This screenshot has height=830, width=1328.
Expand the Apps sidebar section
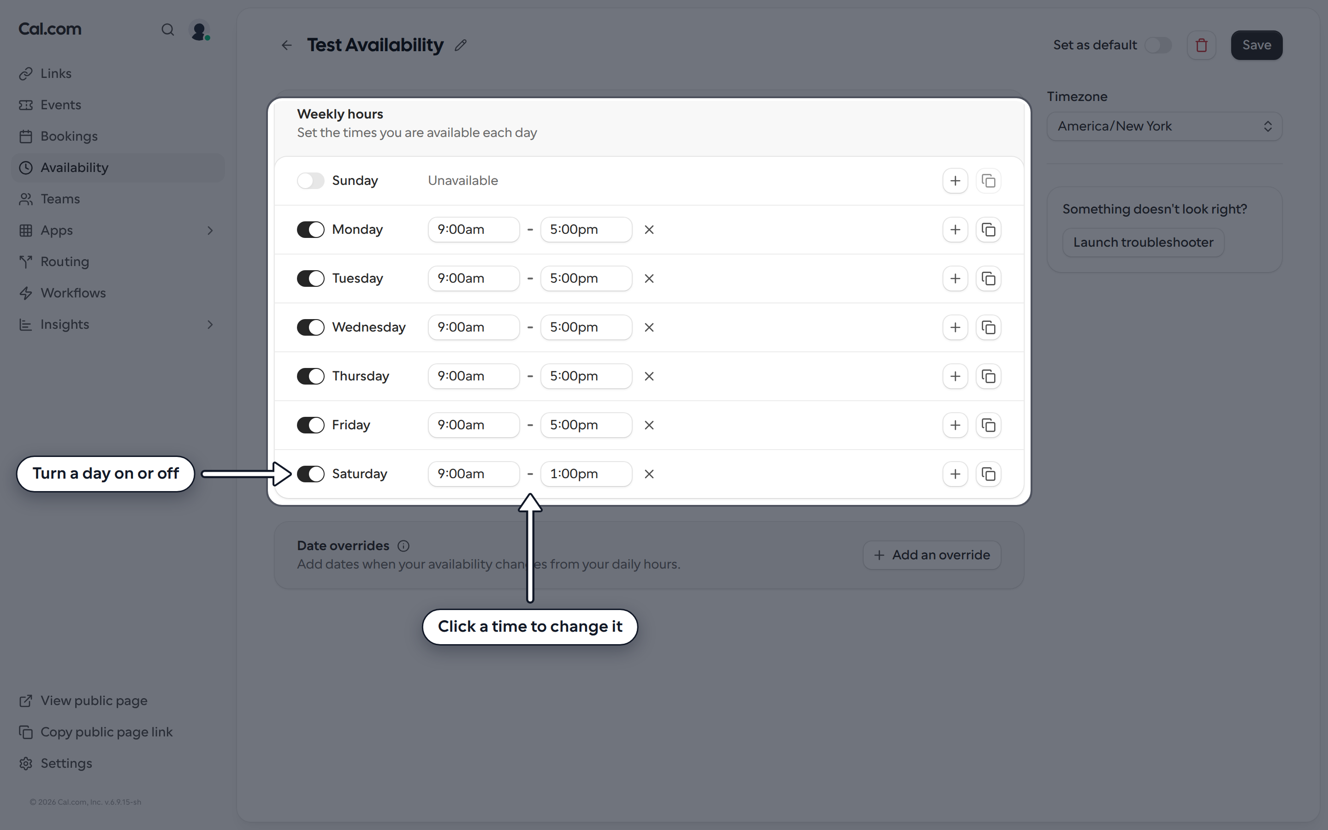point(210,231)
